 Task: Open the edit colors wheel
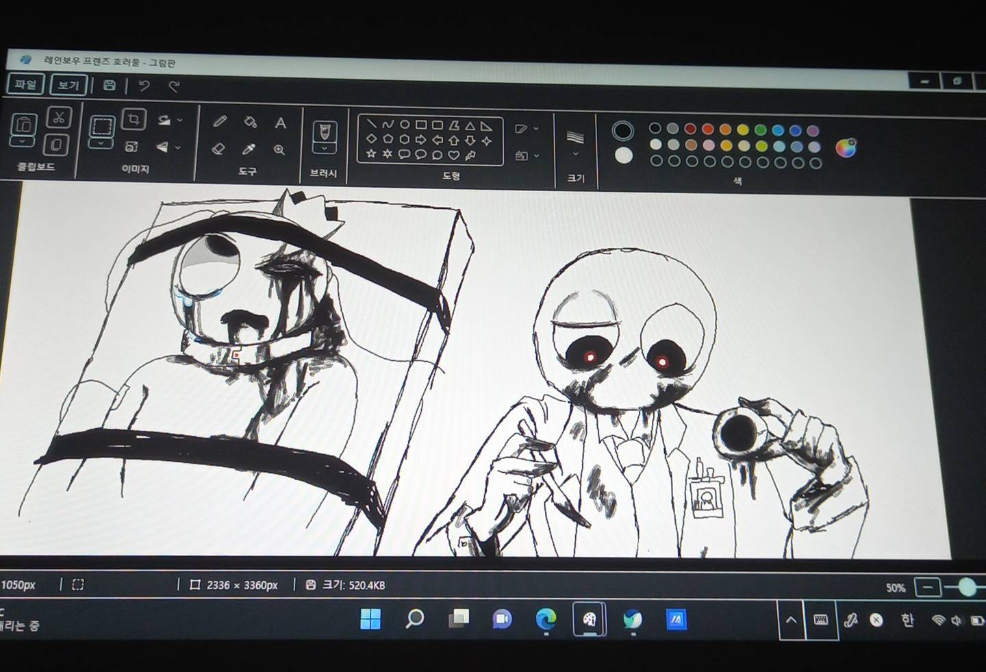coord(846,147)
